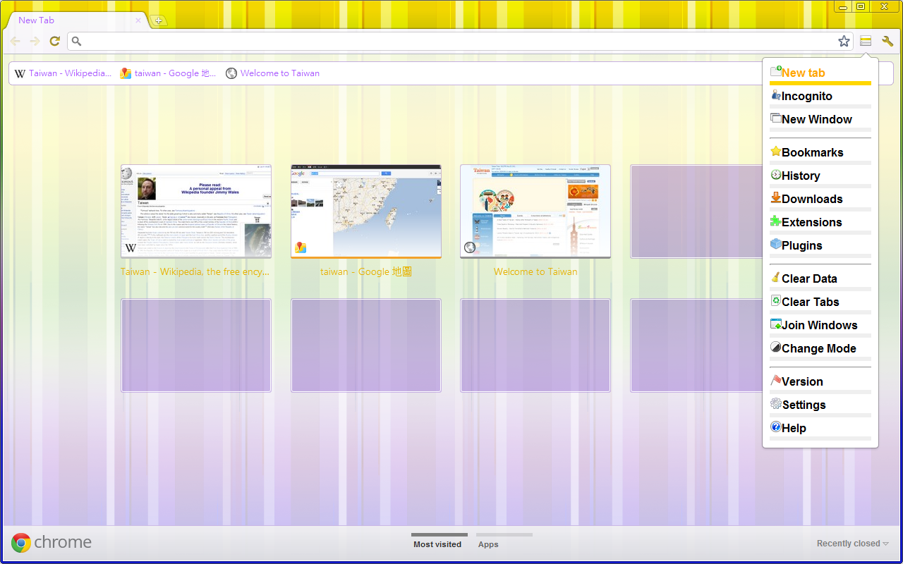Screen dimensions: 903x564
Task: Open History from popup menu
Action: coord(820,176)
